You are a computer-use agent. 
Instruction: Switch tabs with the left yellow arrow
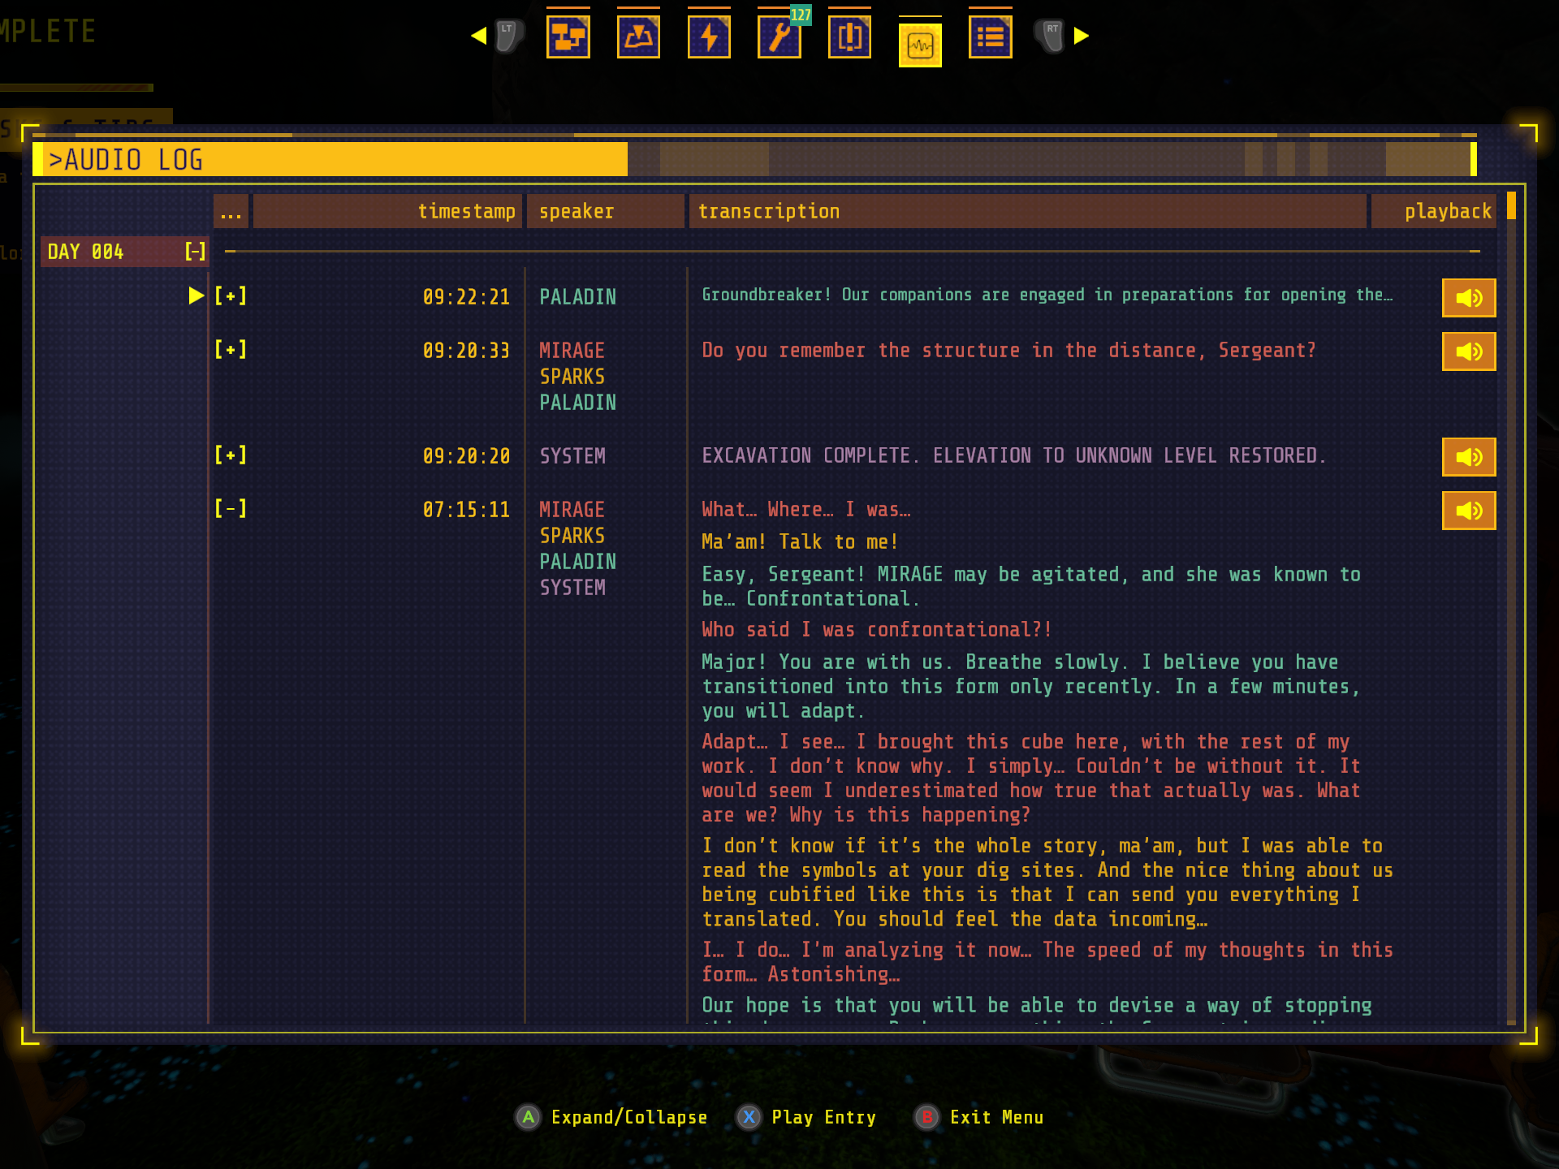479,35
